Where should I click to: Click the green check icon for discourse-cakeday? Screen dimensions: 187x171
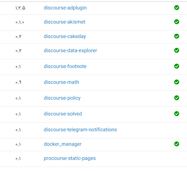177,36
